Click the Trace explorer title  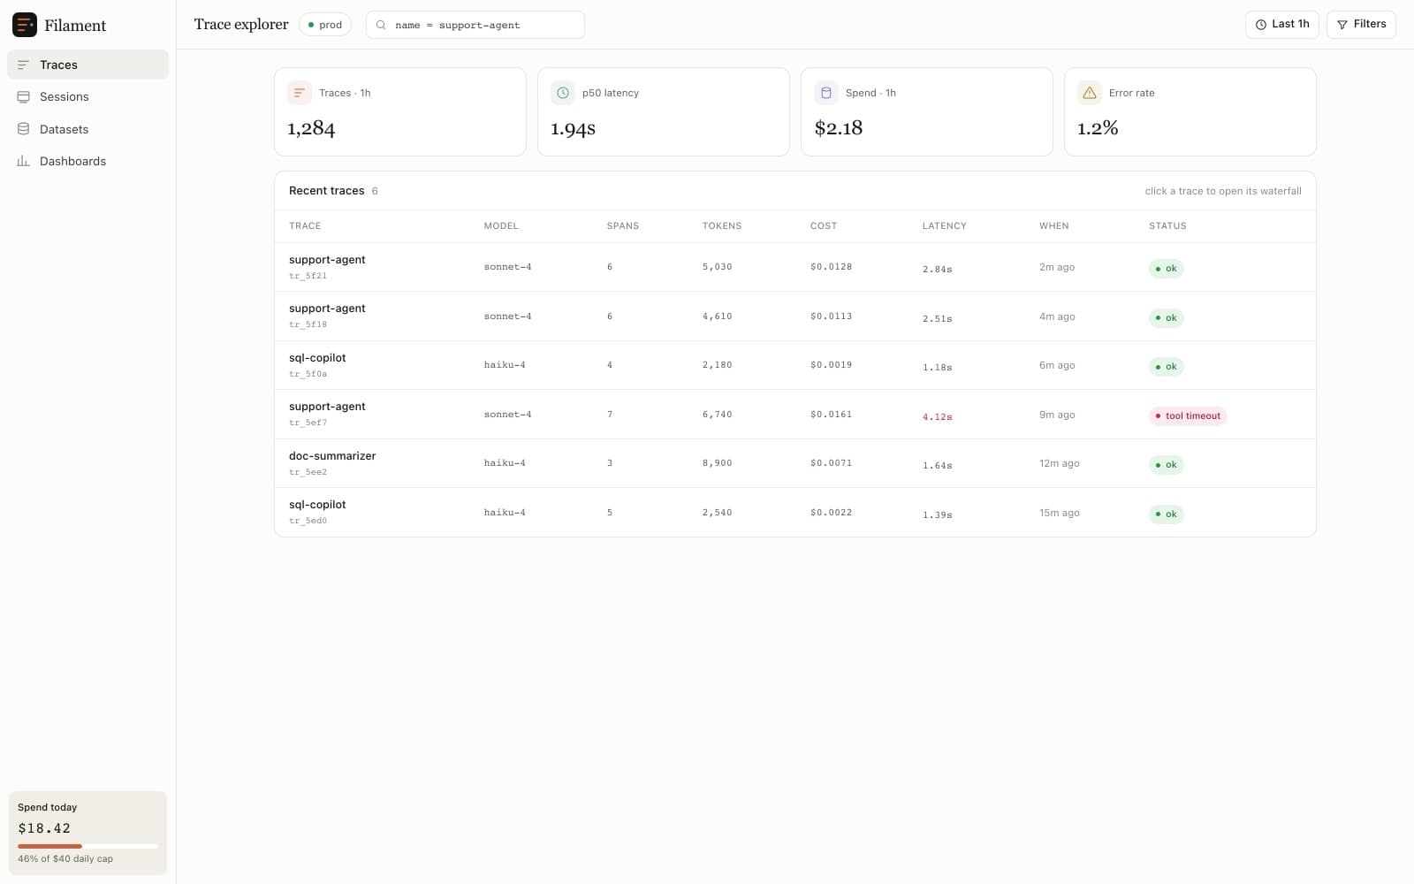click(241, 25)
